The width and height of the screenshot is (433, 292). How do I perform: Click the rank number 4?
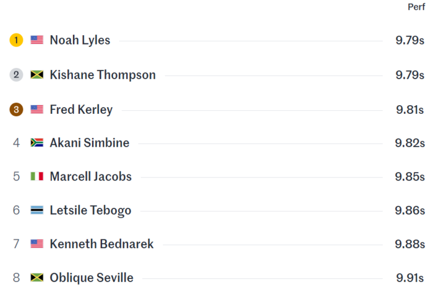coord(16,143)
